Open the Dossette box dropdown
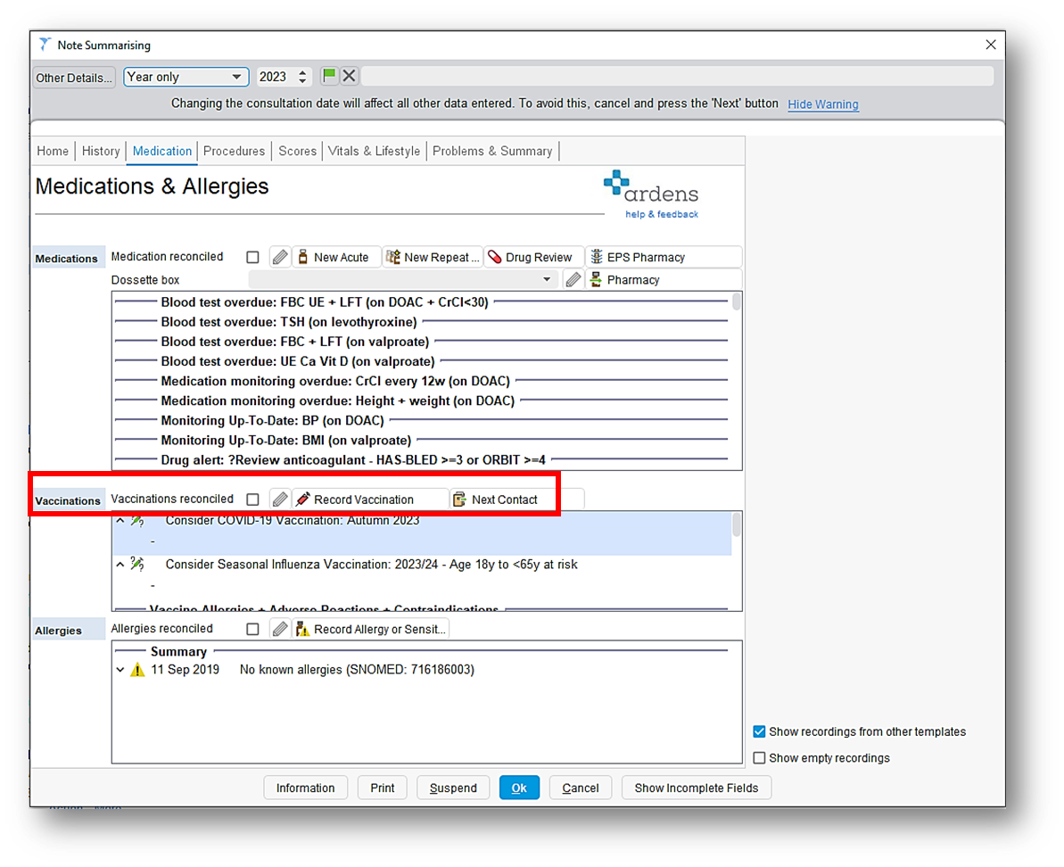Viewport: 1064px width, 867px height. pos(404,279)
